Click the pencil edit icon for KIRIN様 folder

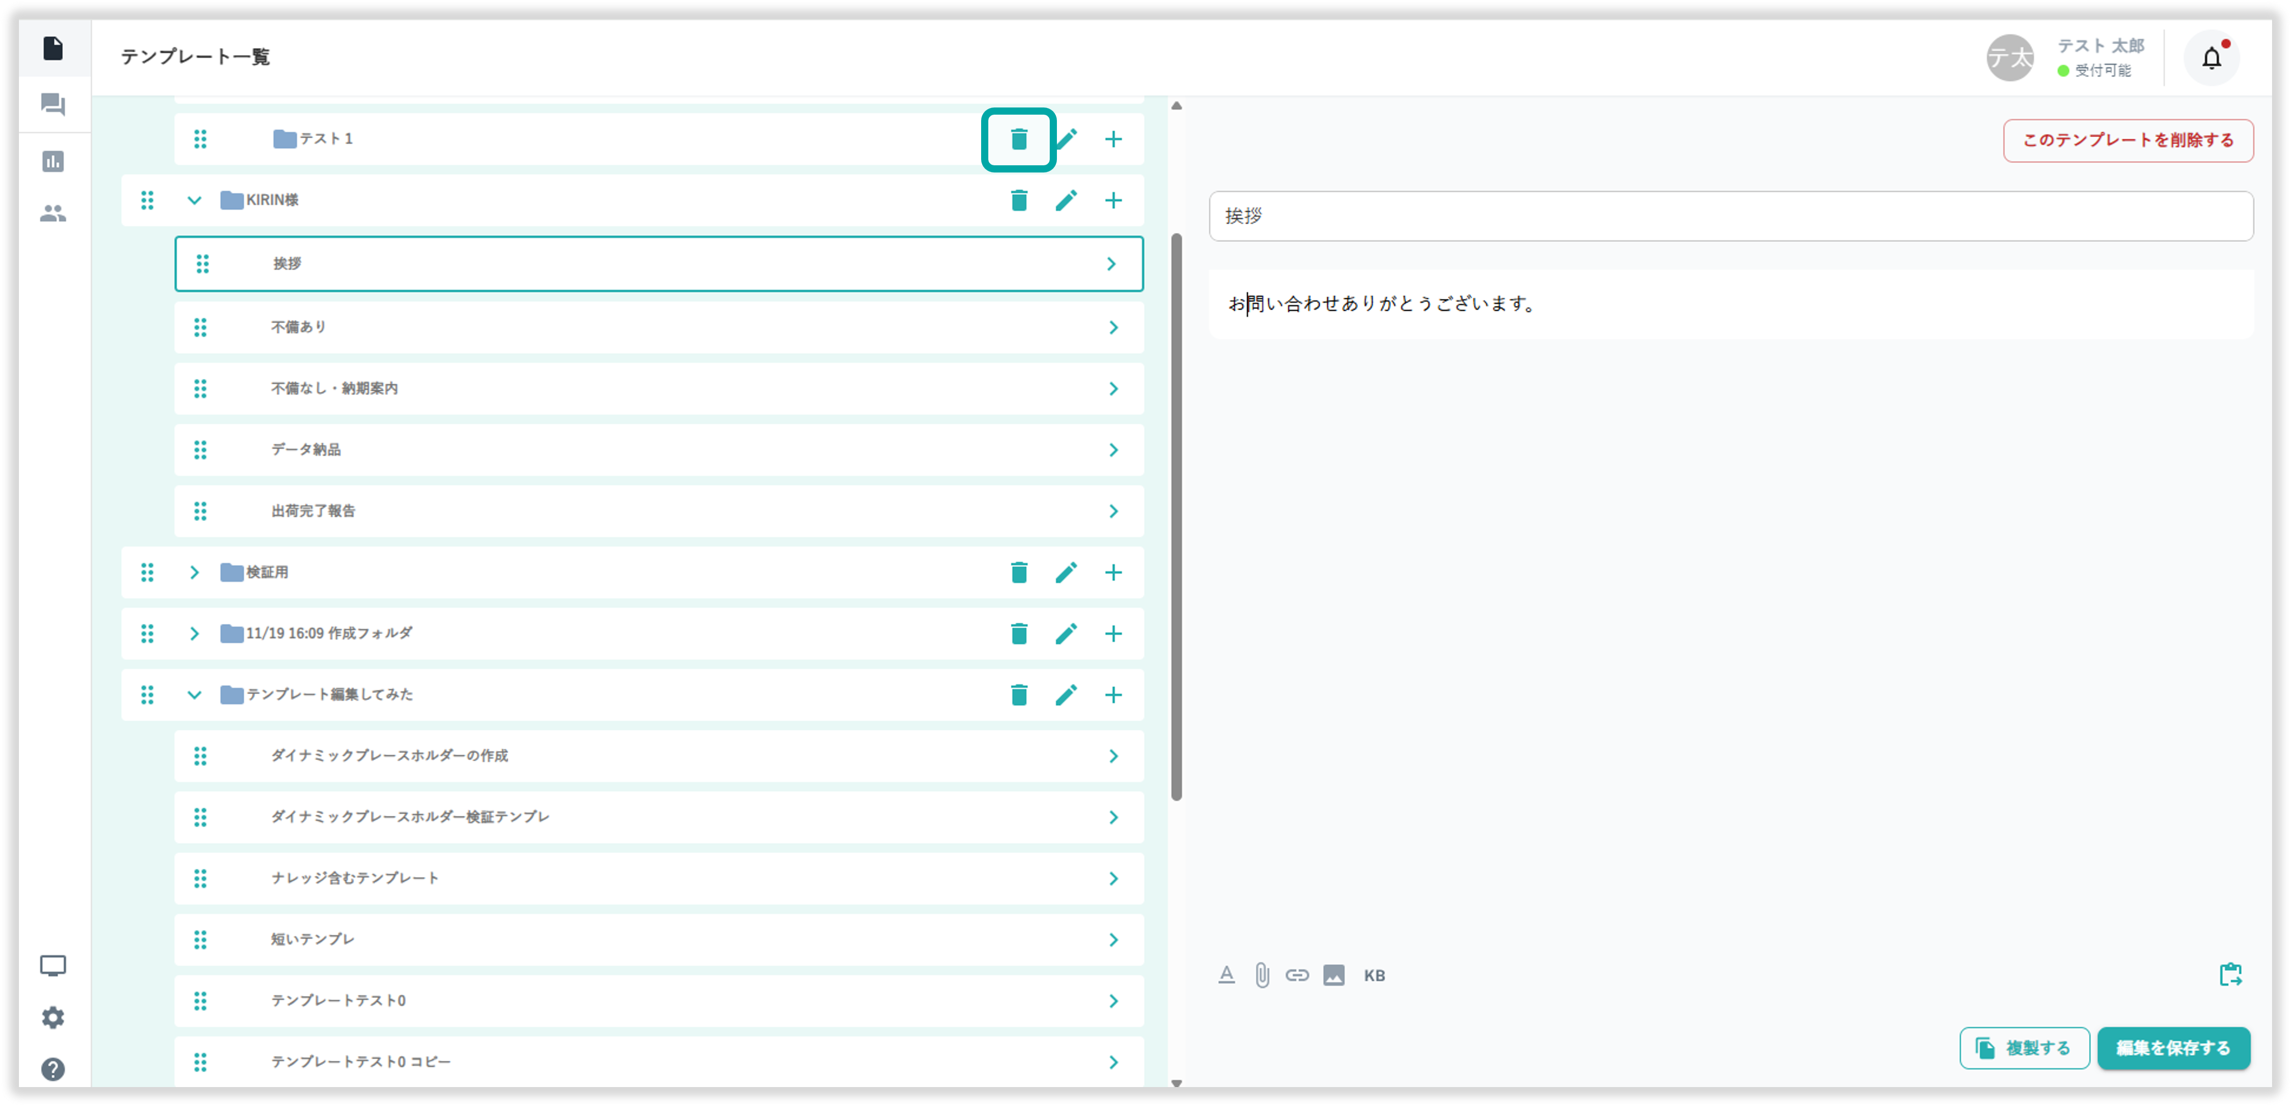coord(1066,200)
